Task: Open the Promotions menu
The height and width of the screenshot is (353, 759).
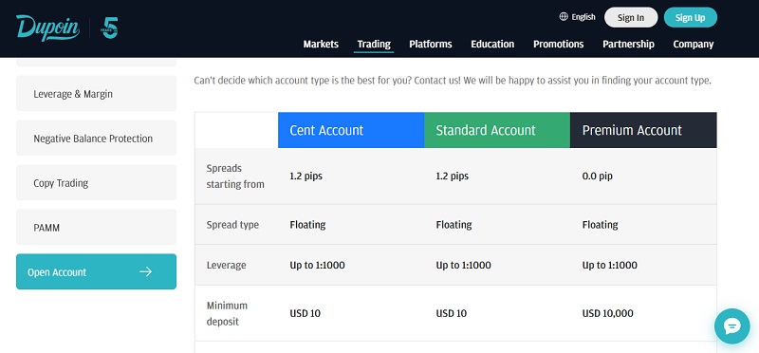Action: pos(558,44)
